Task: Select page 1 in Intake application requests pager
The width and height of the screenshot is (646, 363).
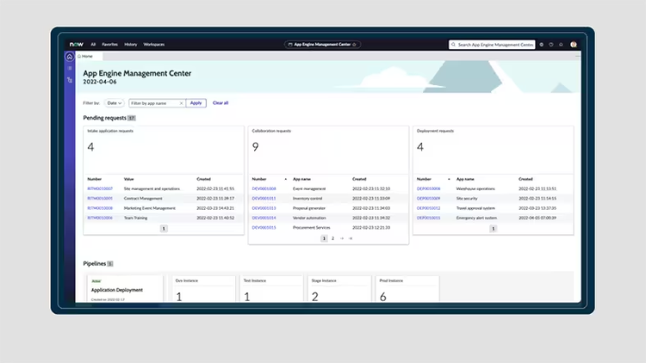Action: pyautogui.click(x=164, y=229)
